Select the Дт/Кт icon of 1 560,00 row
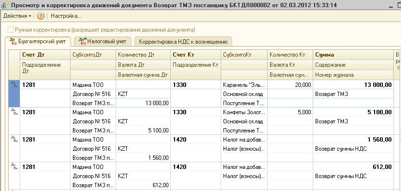Image resolution: width=401 pixels, height=191 pixels. tap(14, 139)
